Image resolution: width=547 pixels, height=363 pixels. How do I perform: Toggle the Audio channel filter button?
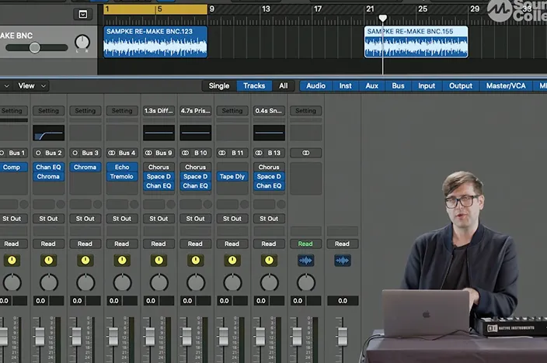click(315, 85)
